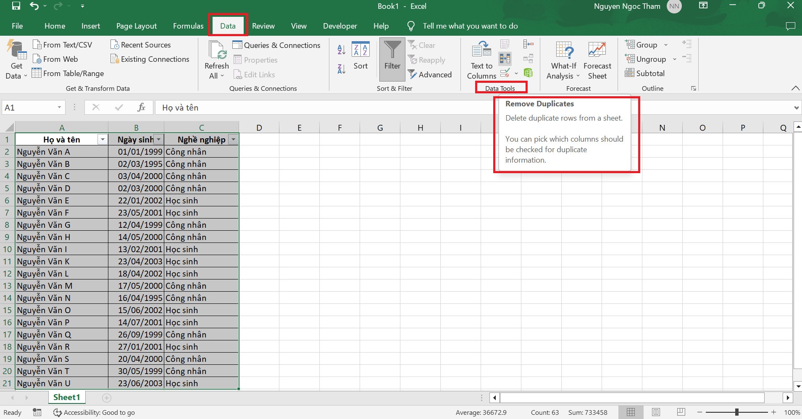
Task: Click the Consolidate icon
Action: [528, 44]
